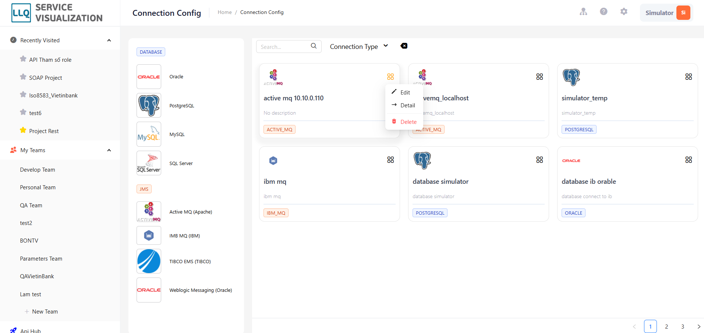Open the help question mark icon
This screenshot has width=704, height=333.
pos(604,12)
